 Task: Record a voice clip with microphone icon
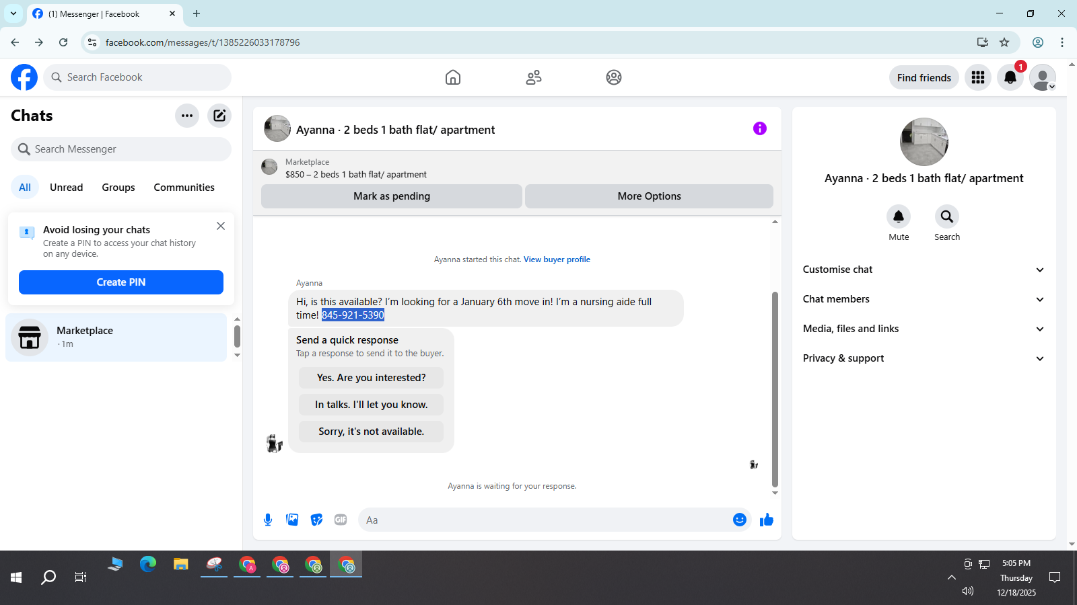coord(268,520)
